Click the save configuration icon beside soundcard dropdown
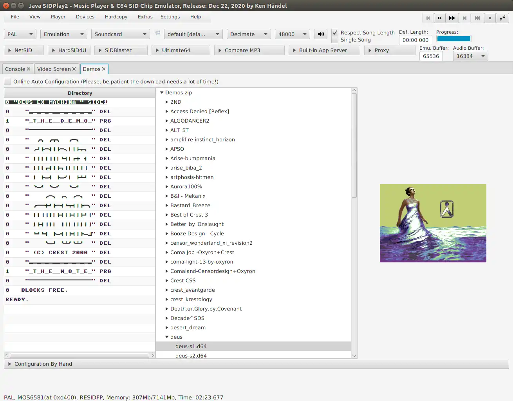The height and width of the screenshot is (401, 513). point(157,34)
